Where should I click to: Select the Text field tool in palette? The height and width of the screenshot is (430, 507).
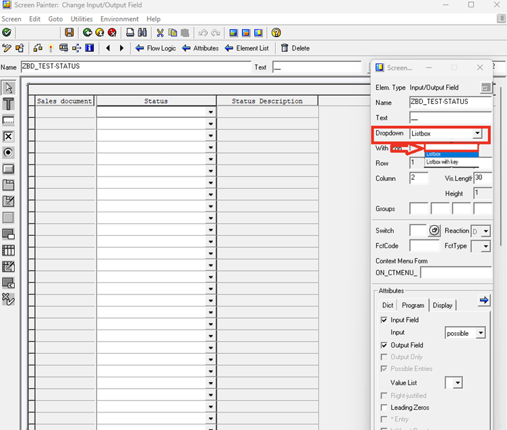(8, 104)
